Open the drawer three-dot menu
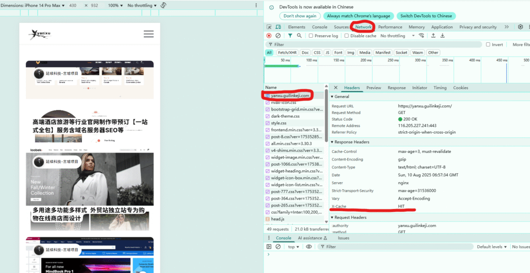This screenshot has height=273, width=530. 269,238
